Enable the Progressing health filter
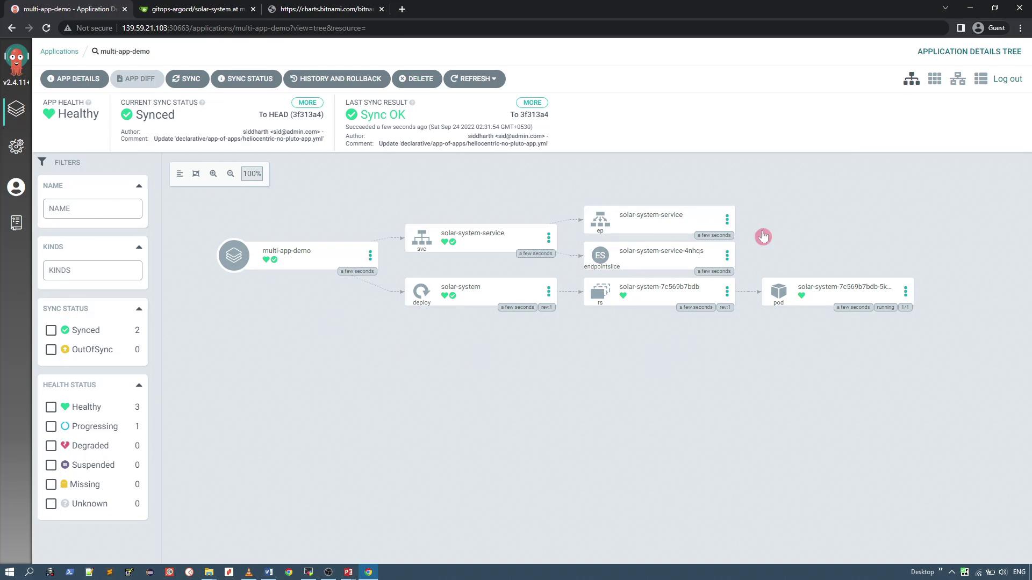The height and width of the screenshot is (580, 1032). pos(51,426)
